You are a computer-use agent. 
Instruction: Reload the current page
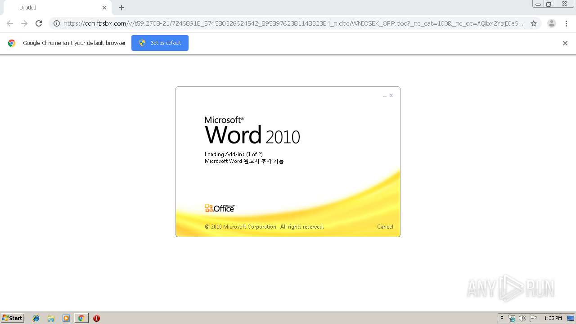[39, 23]
